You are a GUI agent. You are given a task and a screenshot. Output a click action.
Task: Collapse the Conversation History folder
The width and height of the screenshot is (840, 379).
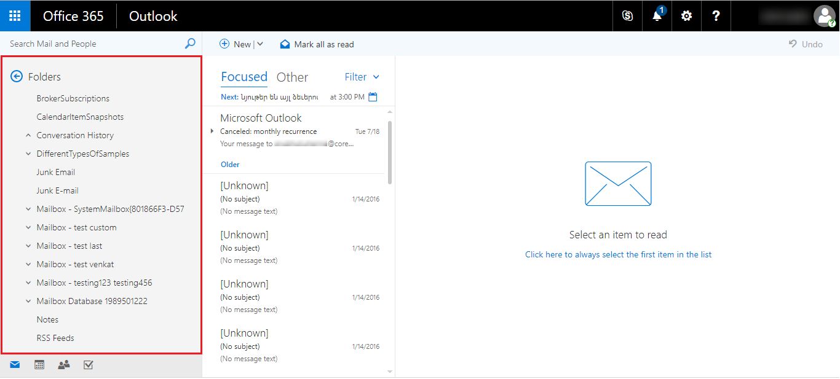click(28, 135)
